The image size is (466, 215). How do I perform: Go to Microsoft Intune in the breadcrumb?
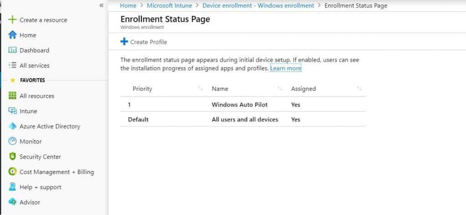coord(169,5)
